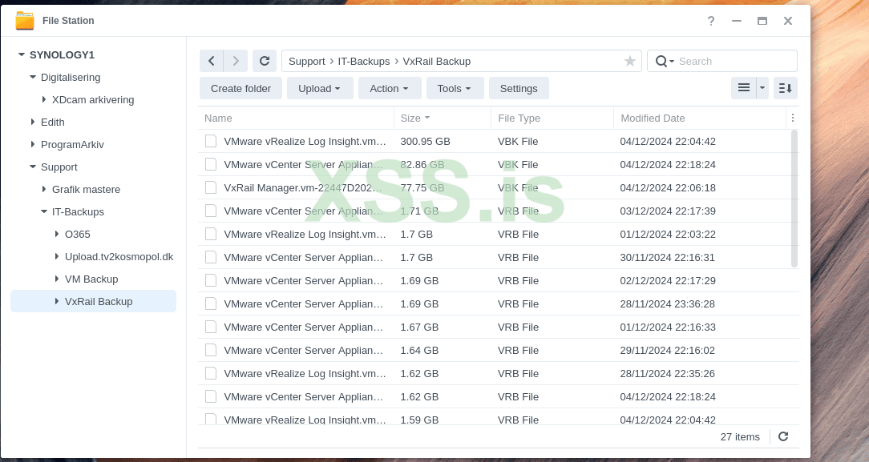Click the file icon for the 1.64 GB row
The height and width of the screenshot is (462, 869).
[x=211, y=350]
